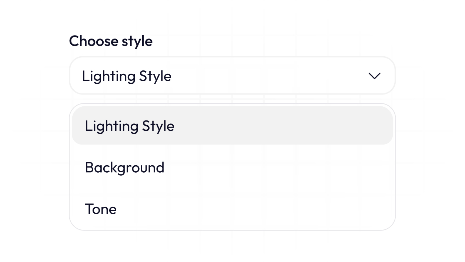Image resolution: width=465 pixels, height=262 pixels.
Task: Hide the style options with the chevron icon
Action: (x=374, y=76)
